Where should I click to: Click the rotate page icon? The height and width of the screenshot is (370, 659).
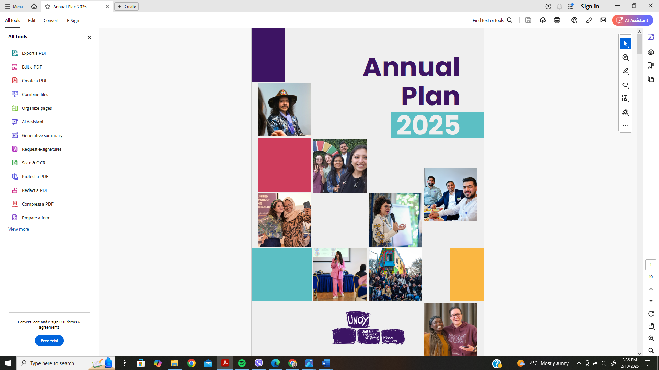coord(651,314)
